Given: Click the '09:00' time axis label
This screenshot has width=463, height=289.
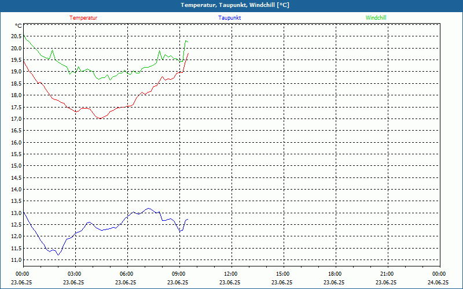Looking at the screenshot, I should [178, 274].
